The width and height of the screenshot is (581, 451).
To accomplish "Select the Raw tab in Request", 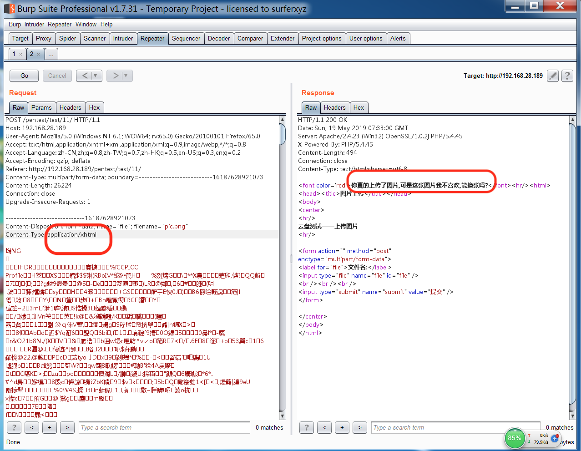I will point(19,107).
